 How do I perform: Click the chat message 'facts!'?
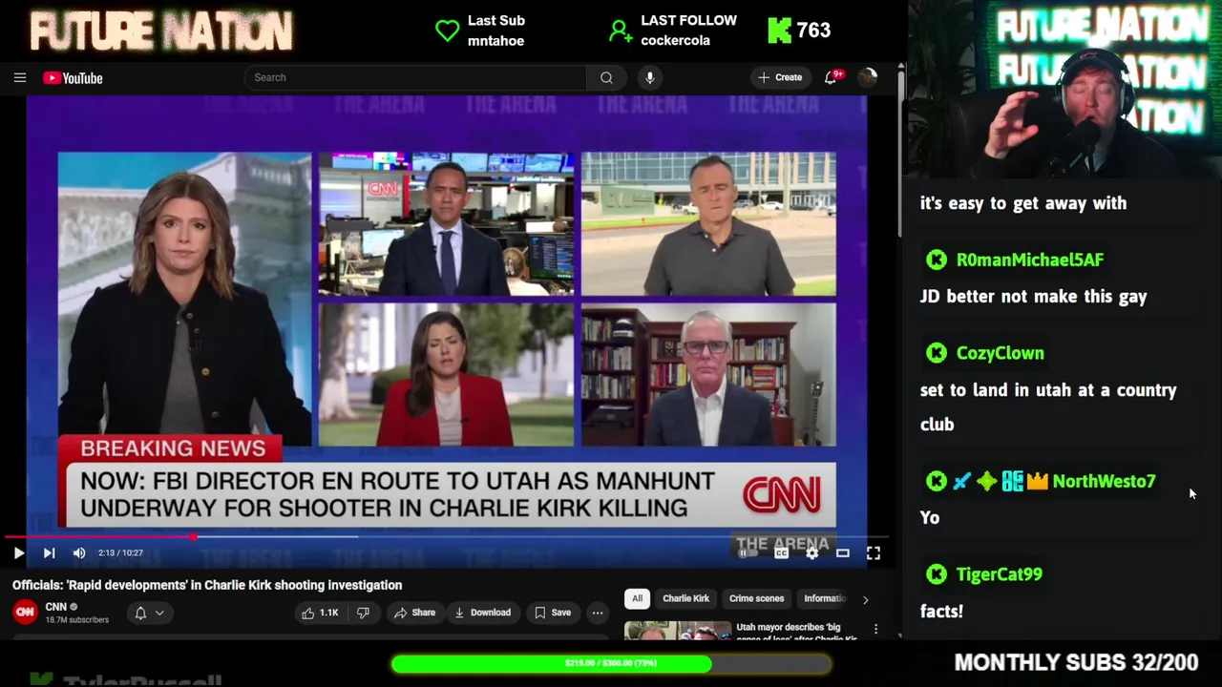click(941, 611)
